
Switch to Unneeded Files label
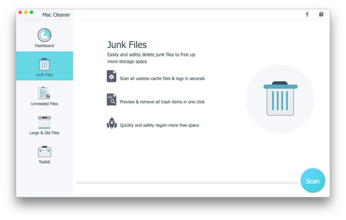44,104
